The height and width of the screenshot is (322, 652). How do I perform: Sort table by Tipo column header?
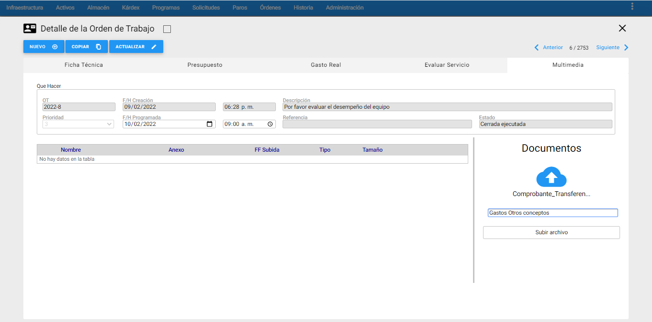325,150
